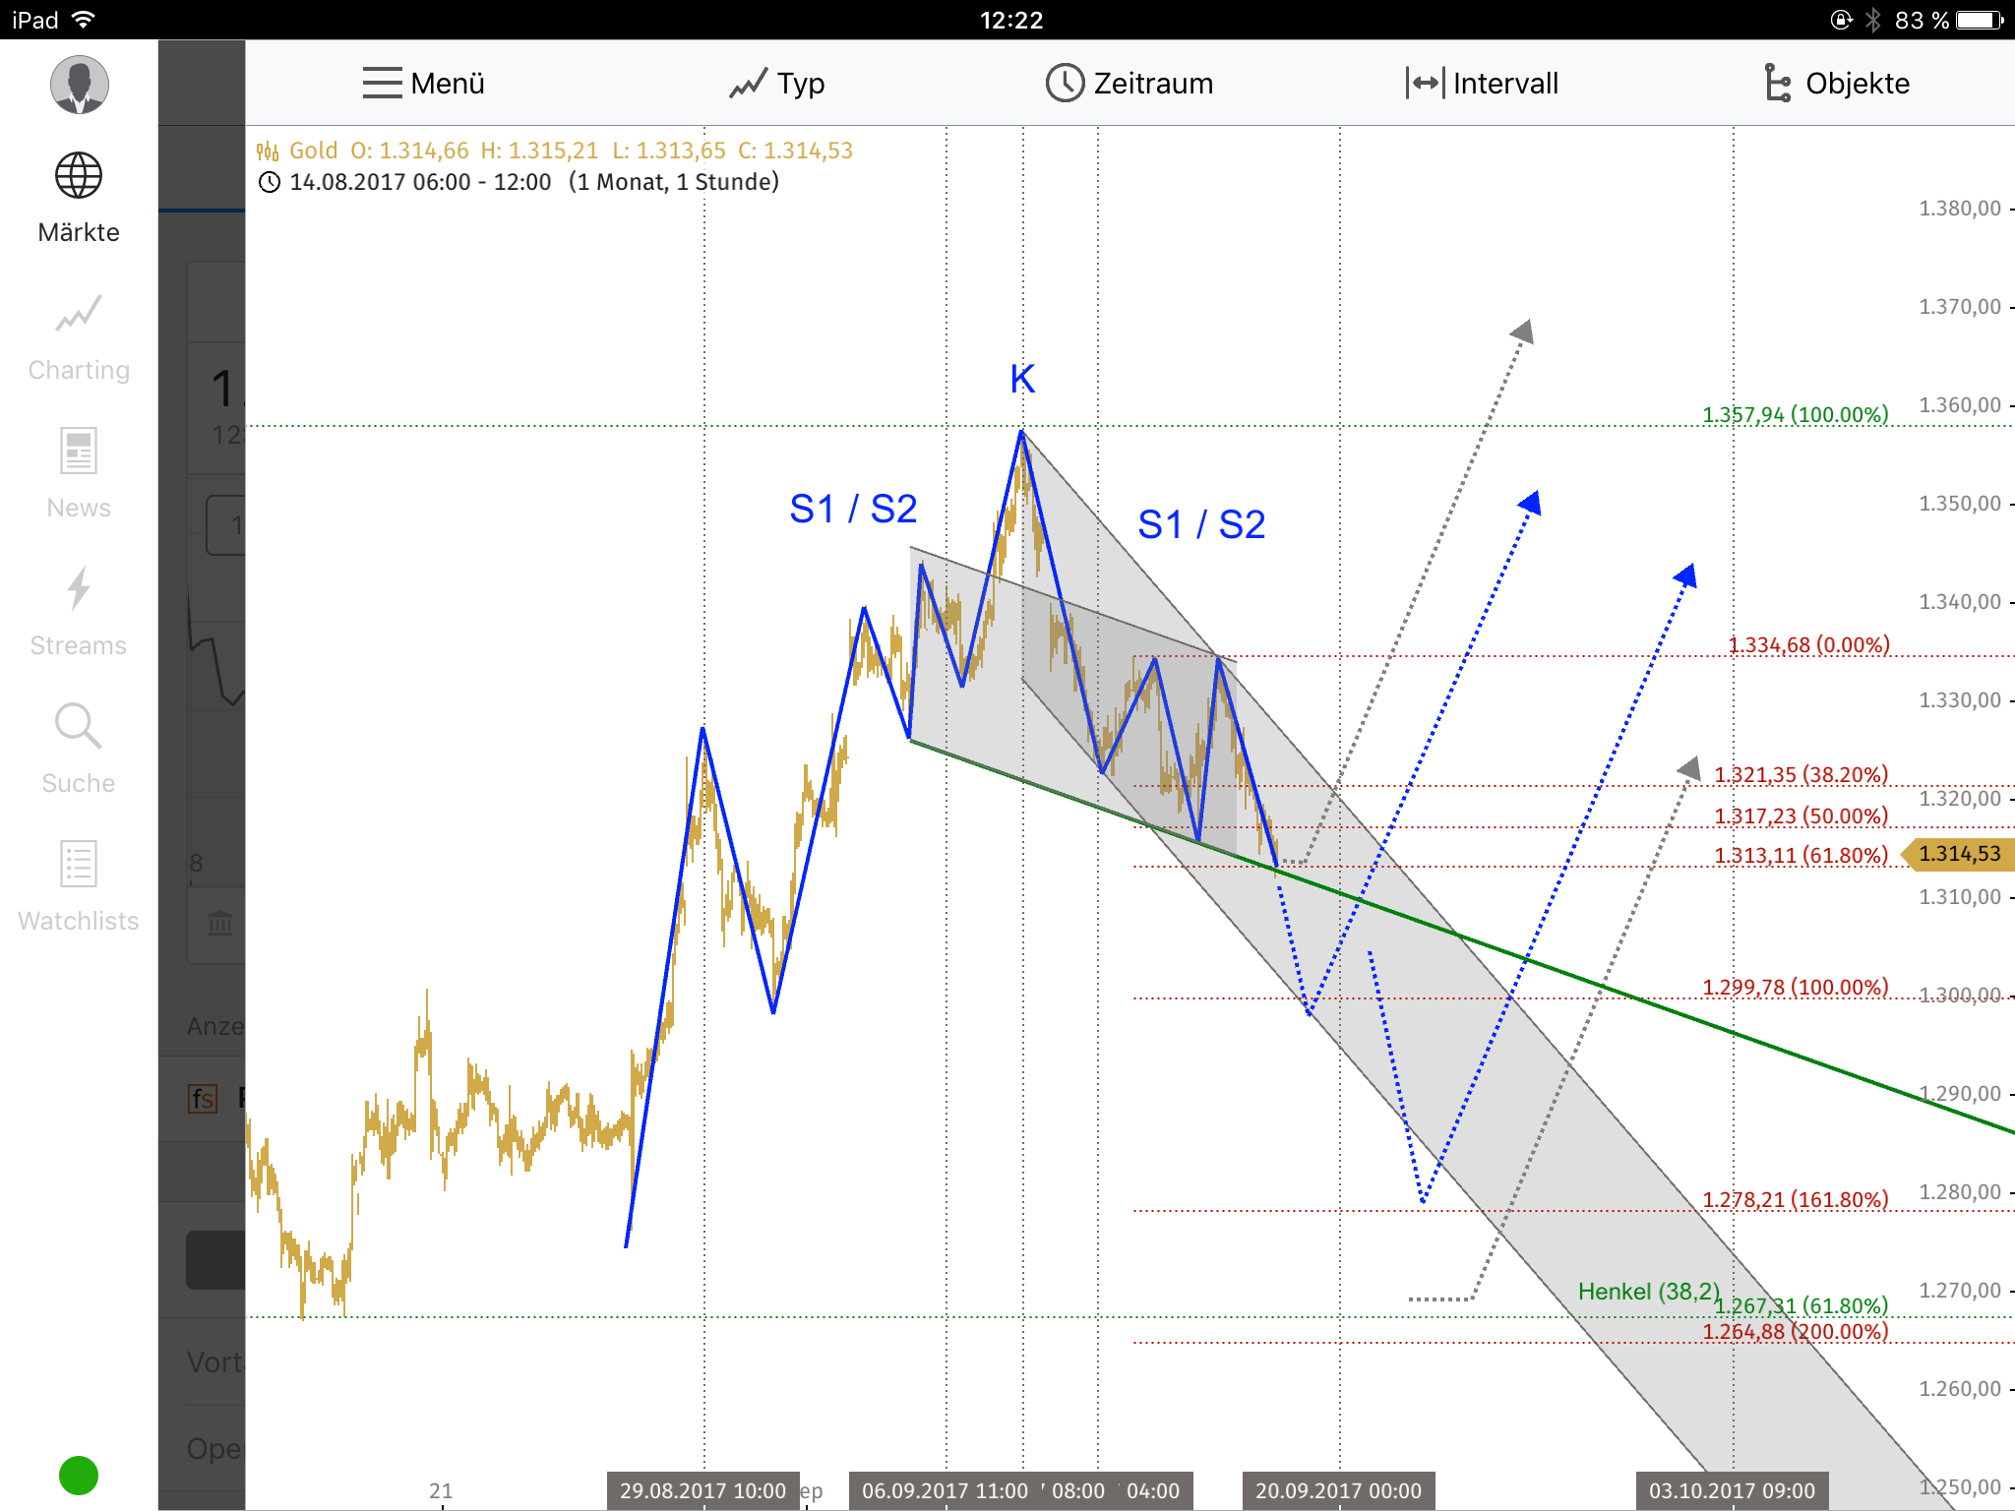Open the News section
The width and height of the screenshot is (2015, 1511).
[77, 451]
